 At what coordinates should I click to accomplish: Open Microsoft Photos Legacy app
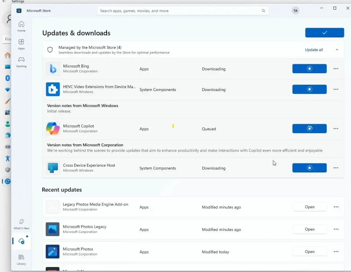(x=310, y=229)
